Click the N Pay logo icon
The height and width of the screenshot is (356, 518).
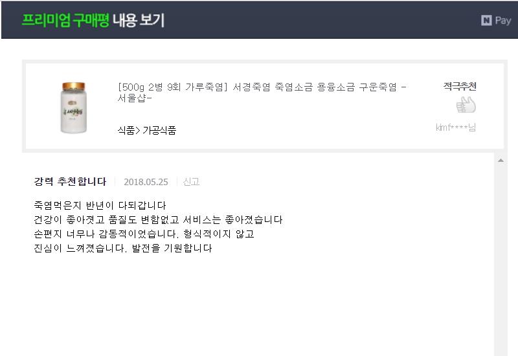pos(486,21)
